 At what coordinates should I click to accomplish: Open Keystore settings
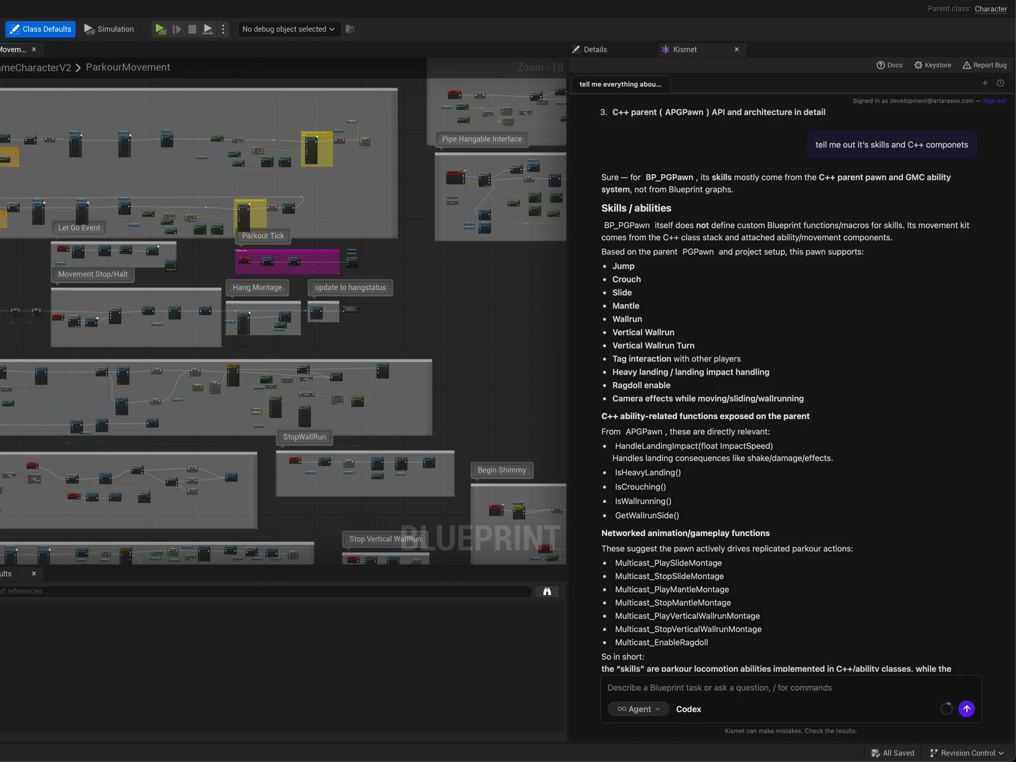click(x=932, y=65)
